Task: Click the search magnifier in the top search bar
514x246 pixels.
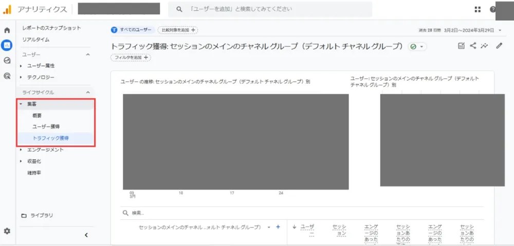Action: click(179, 9)
